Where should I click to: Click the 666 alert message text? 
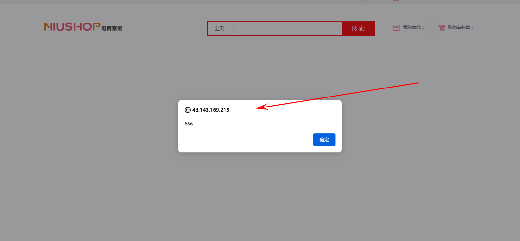click(x=189, y=124)
